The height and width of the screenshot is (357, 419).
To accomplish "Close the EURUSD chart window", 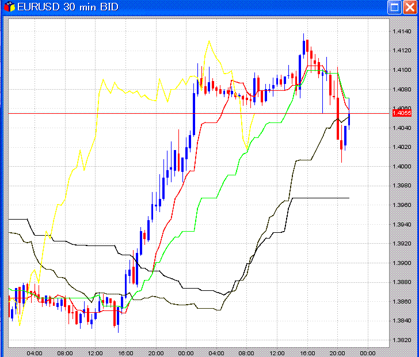I will (410, 7).
